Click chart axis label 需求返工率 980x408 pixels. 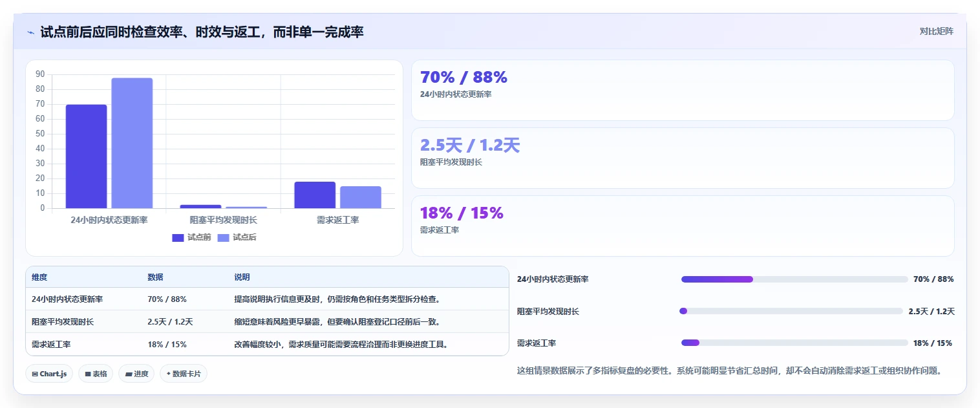(338, 220)
